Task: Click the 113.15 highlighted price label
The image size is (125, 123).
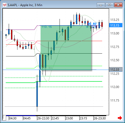Action: 116,25
